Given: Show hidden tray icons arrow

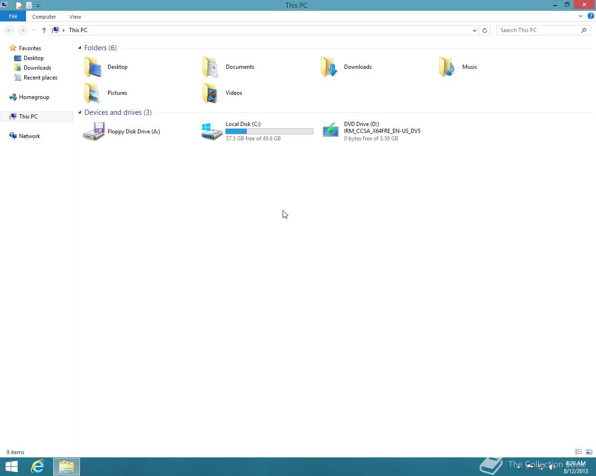Looking at the screenshot, I should (518, 468).
